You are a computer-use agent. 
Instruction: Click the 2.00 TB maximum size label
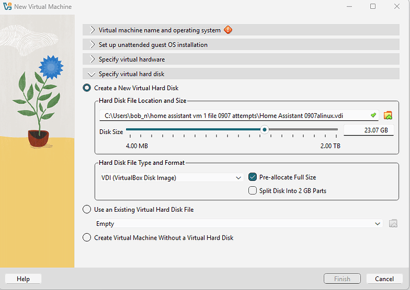pyautogui.click(x=330, y=146)
